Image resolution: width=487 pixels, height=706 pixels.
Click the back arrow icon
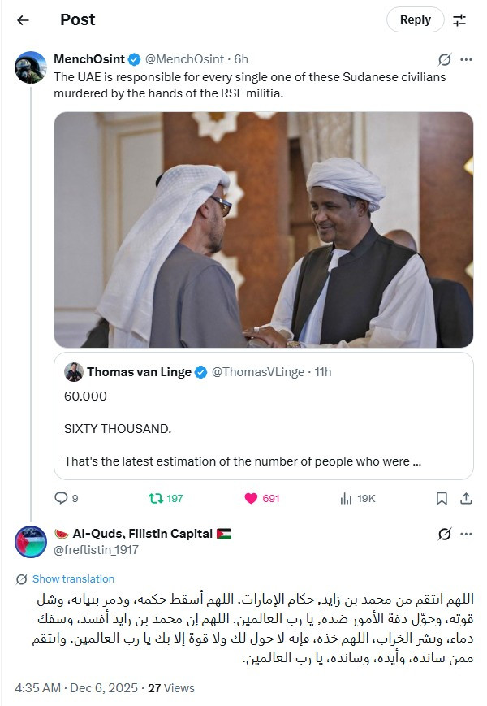23,19
